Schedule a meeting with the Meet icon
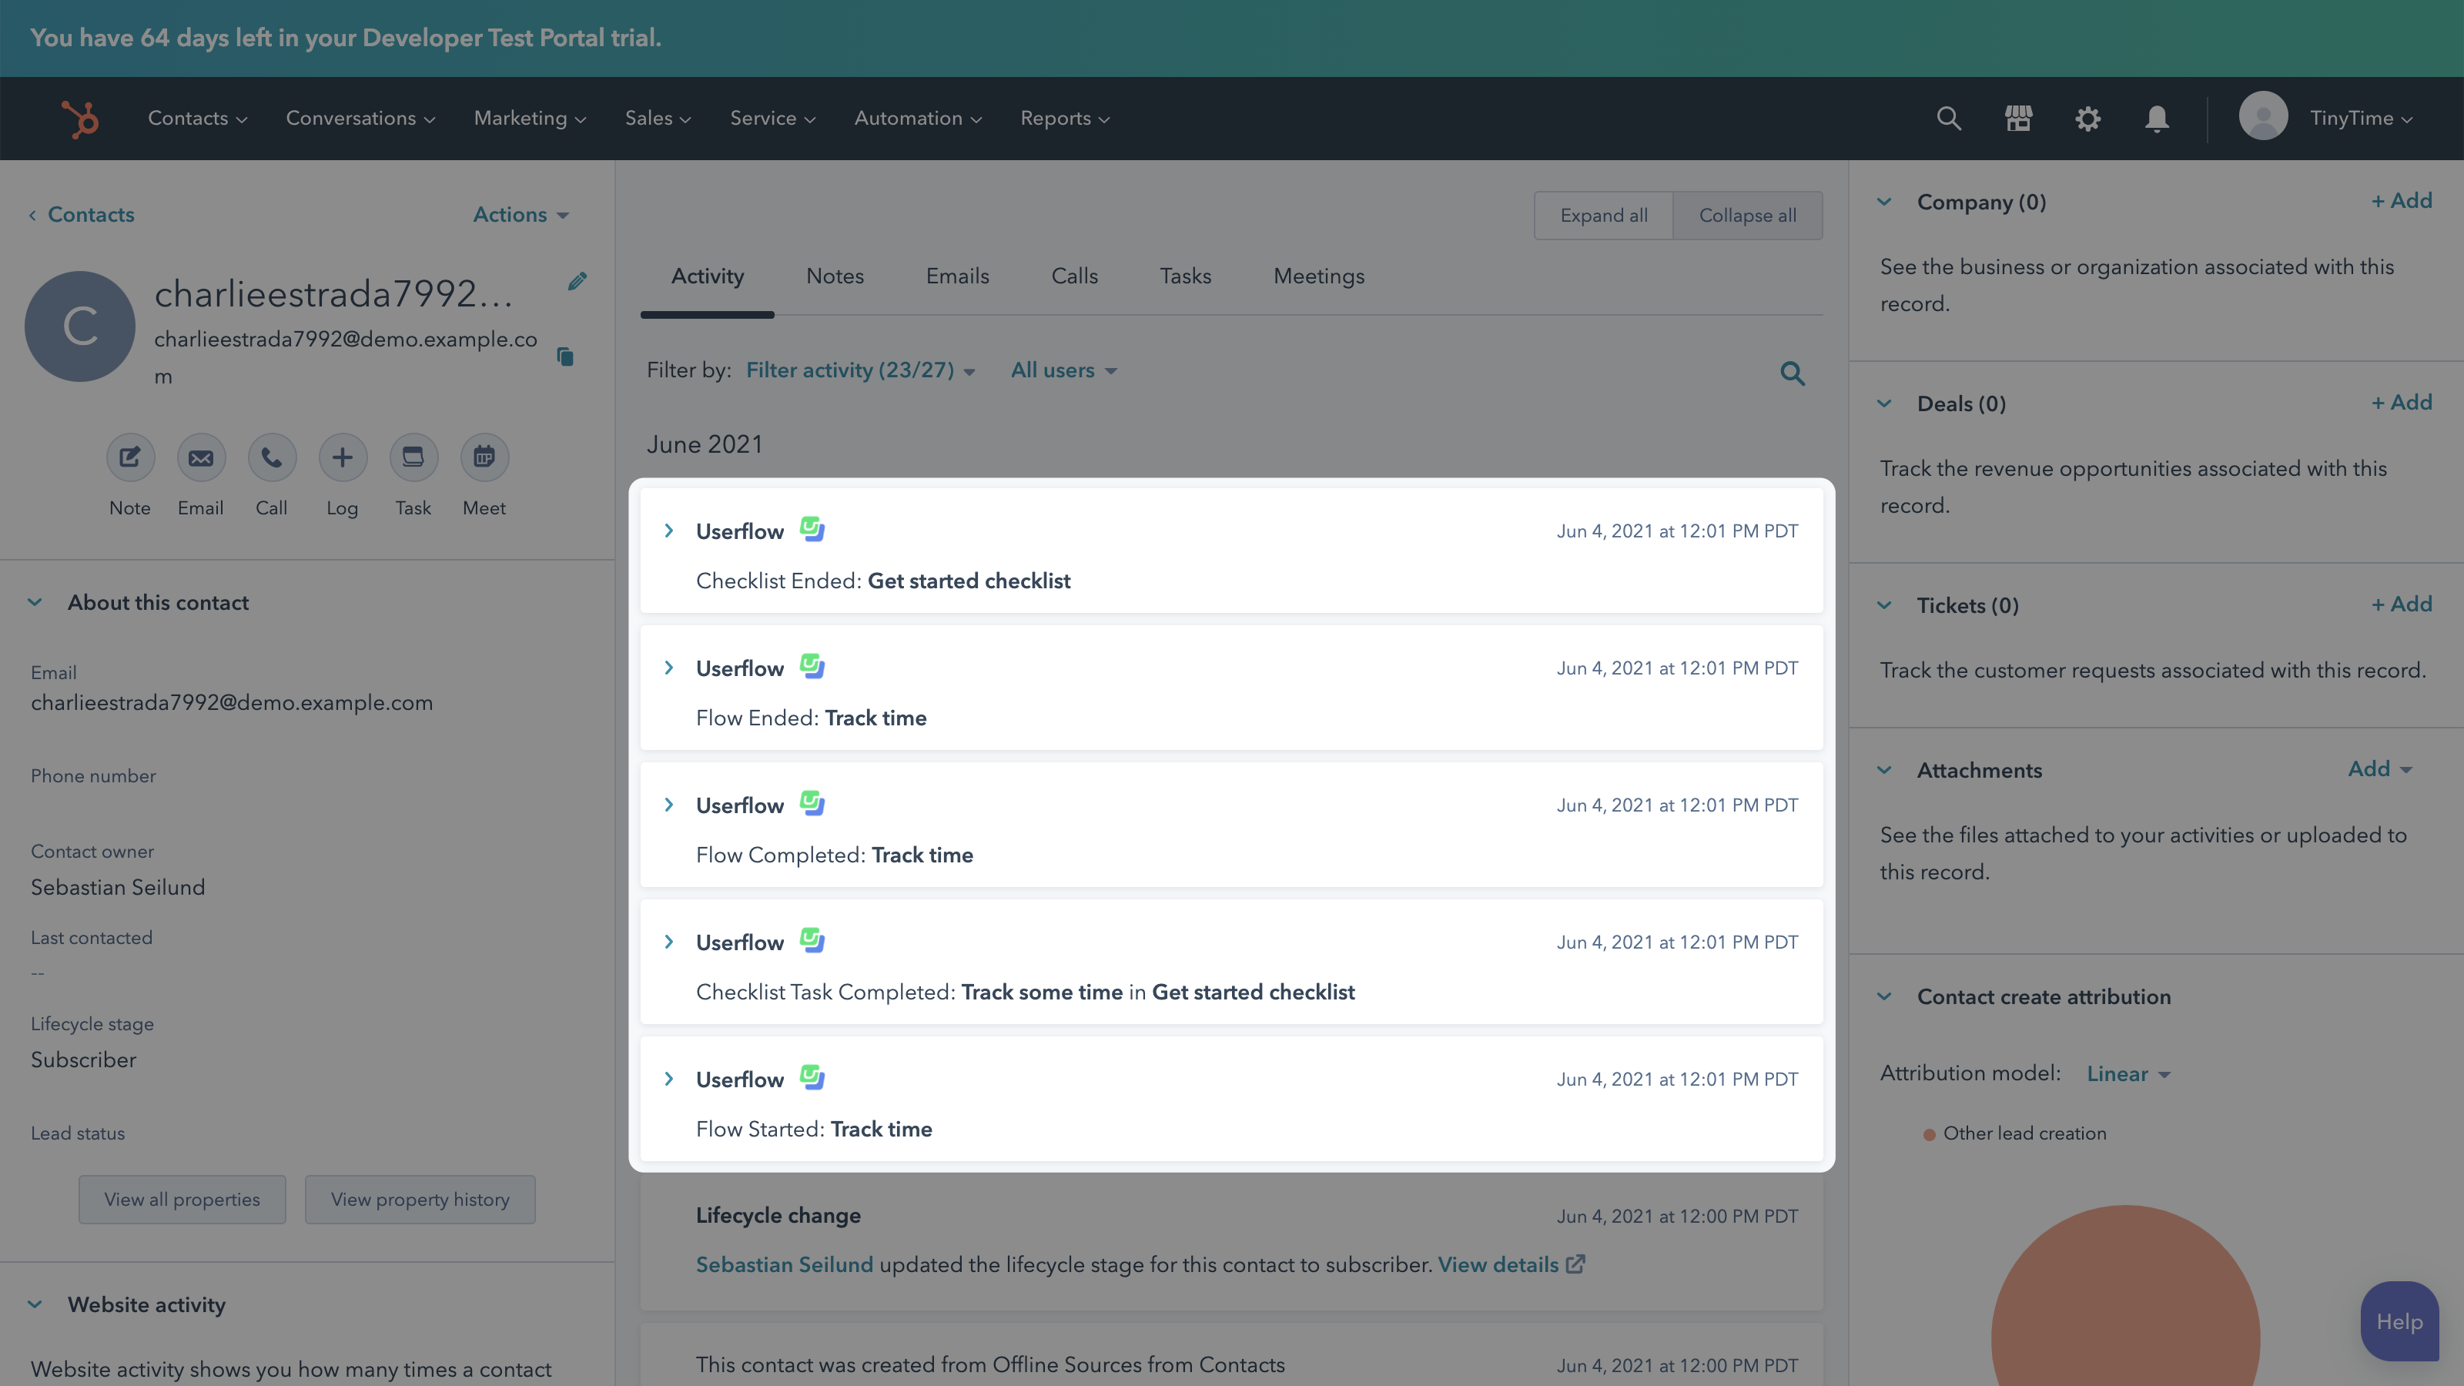Screen dimensions: 2464x1386 484,457
